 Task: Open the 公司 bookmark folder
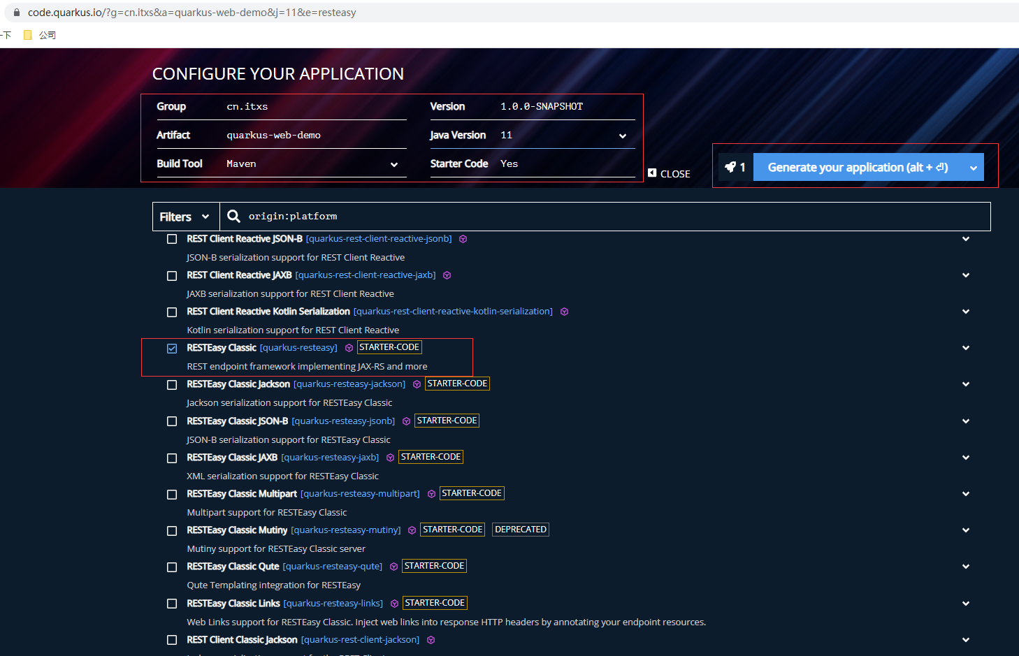(x=40, y=35)
